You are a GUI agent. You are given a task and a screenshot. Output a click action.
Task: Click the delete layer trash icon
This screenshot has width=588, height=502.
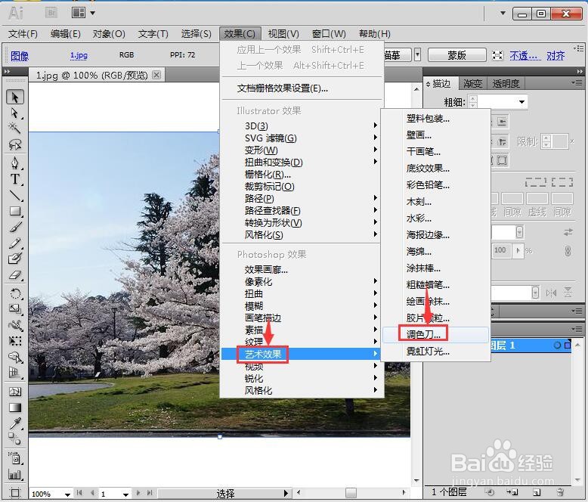[560, 491]
